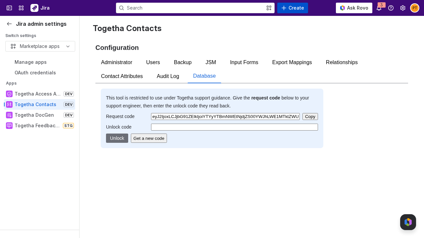Click the Togetha DocGen app icon
Image resolution: width=424 pixels, height=238 pixels.
coord(9,115)
